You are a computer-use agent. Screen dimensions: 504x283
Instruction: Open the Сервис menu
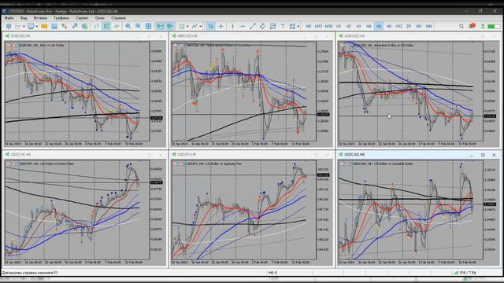tap(82, 18)
